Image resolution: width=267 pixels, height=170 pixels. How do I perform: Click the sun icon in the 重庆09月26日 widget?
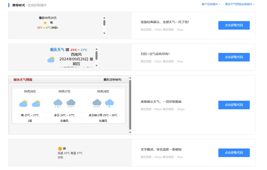point(45,23)
